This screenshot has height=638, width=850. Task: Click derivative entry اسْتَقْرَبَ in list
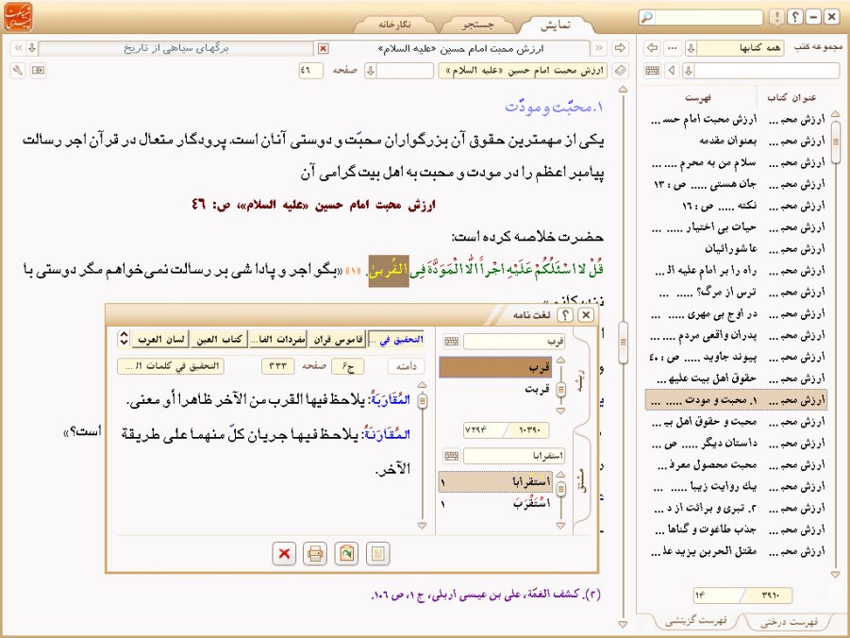[x=497, y=503]
